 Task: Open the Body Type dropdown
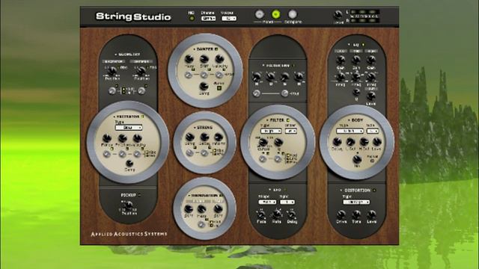(350, 132)
